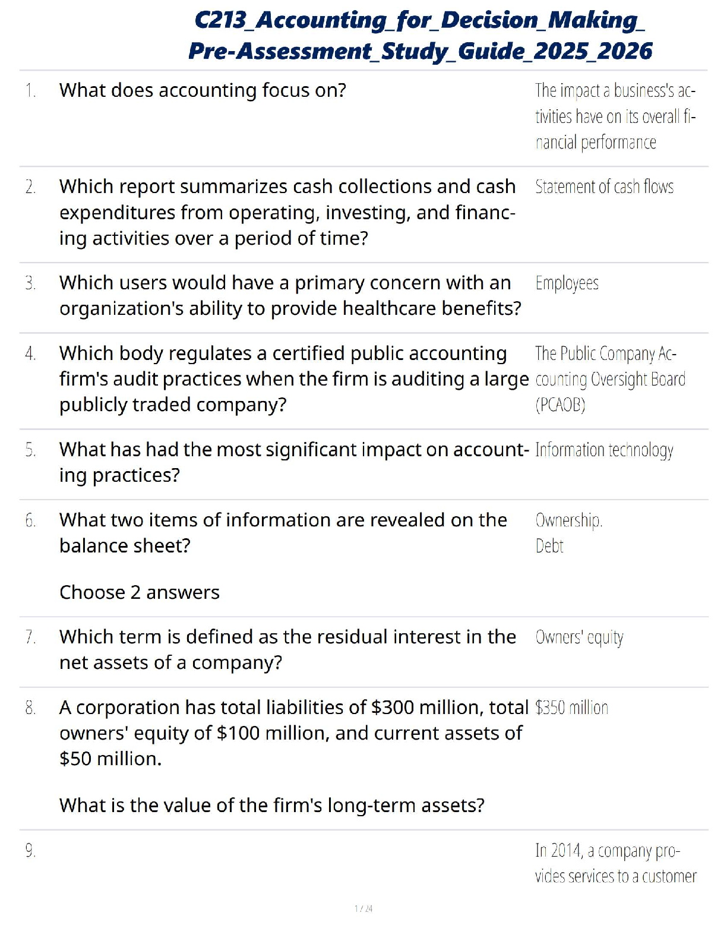Click the "$350 million" answer
The height and width of the screenshot is (941, 727).
click(x=571, y=708)
